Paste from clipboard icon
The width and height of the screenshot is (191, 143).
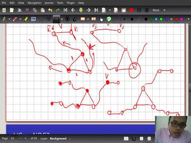[43, 10]
